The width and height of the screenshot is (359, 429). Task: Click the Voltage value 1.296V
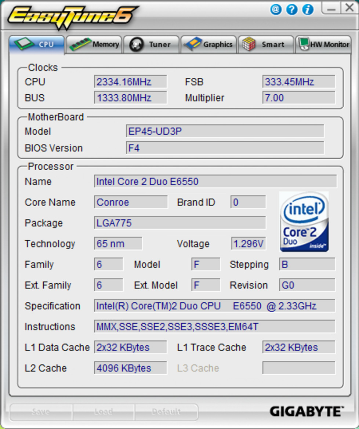(249, 244)
